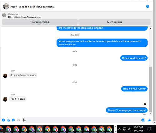
Task: Select the highlighted active Chrome taskbar icon
Action: pos(40,129)
